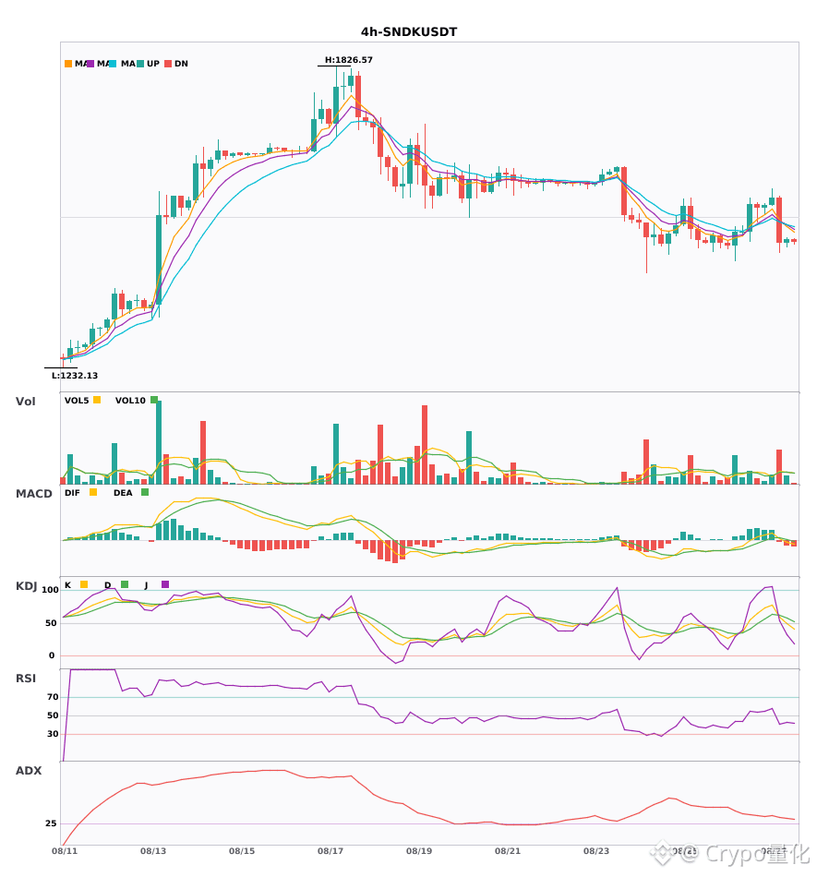Click the yellow K legend swatch
817x877 pixels.
[x=84, y=584]
